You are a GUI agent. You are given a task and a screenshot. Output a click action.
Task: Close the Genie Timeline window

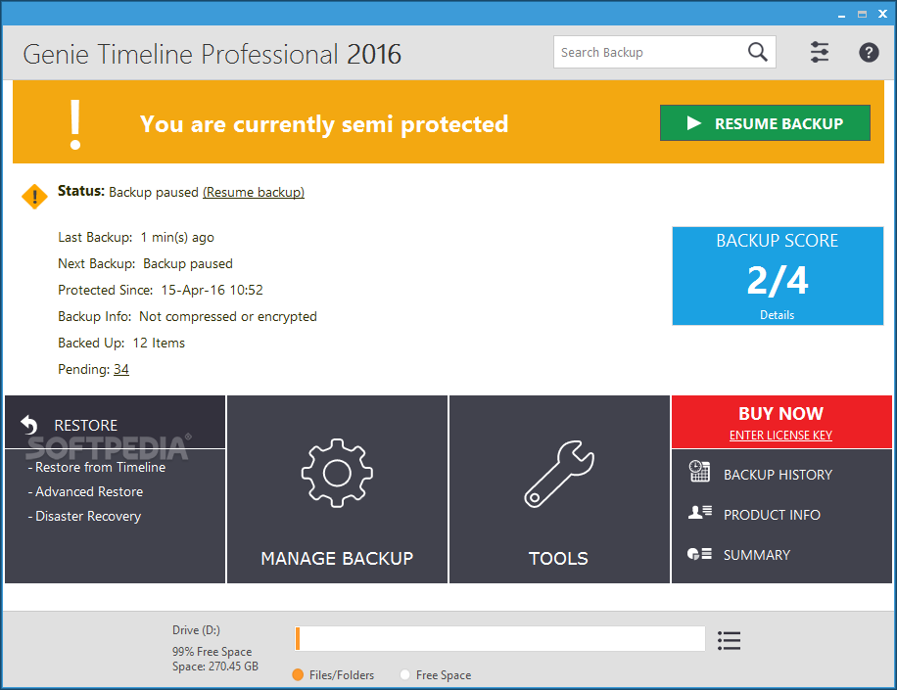[882, 15]
